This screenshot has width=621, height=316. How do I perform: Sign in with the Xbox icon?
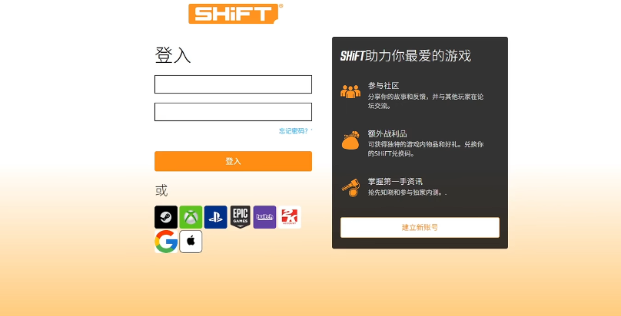click(x=191, y=217)
